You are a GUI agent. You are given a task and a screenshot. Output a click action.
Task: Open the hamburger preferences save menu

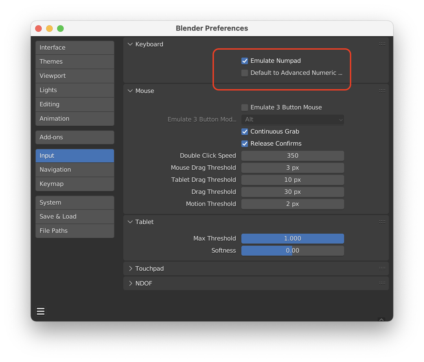click(x=41, y=311)
